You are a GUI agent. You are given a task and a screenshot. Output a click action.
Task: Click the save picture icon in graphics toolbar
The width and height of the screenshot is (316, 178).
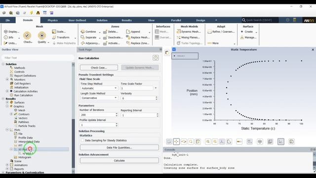(291, 142)
